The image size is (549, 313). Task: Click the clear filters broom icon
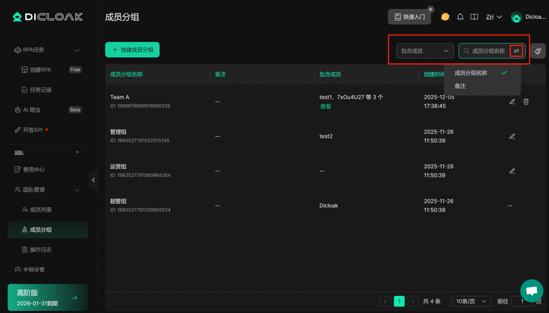coord(538,51)
